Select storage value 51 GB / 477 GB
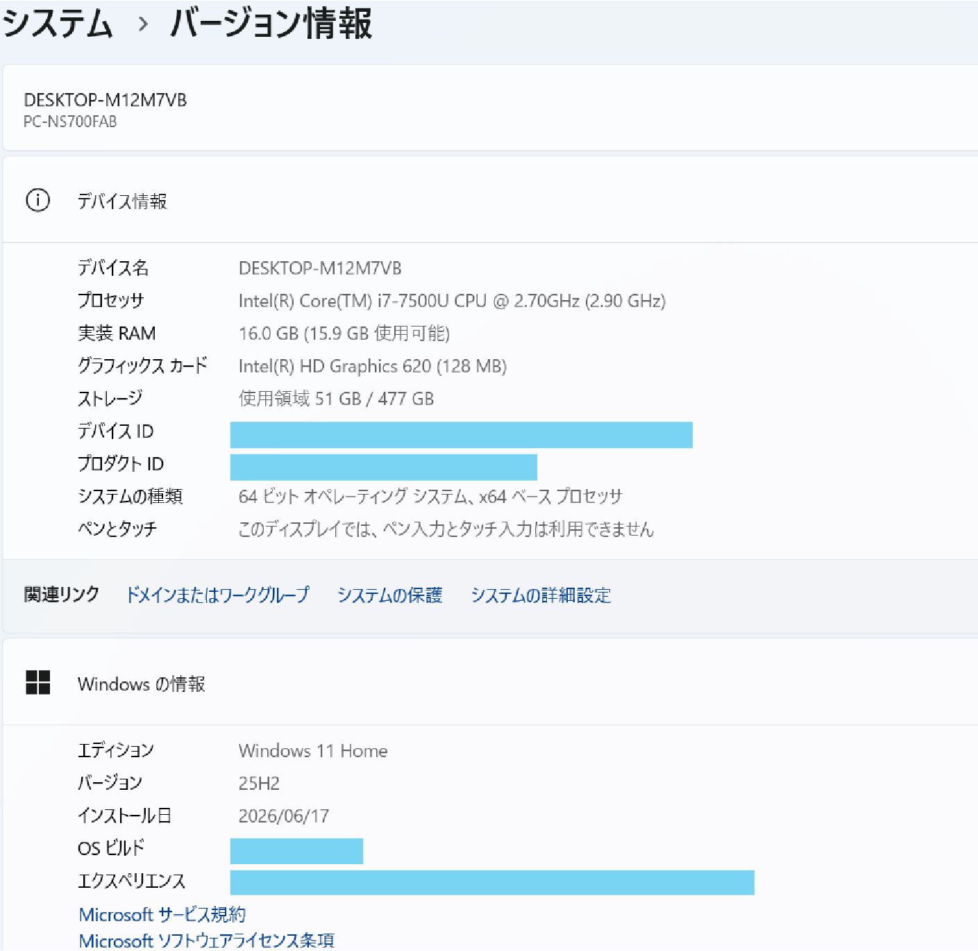This screenshot has width=978, height=951. pos(337,399)
